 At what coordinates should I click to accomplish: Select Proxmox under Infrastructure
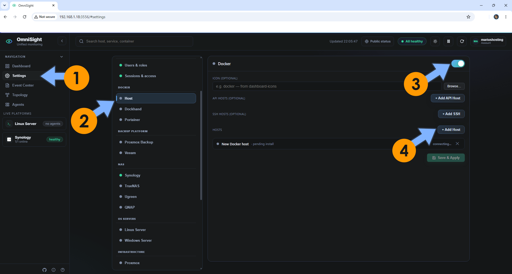[x=156, y=263]
